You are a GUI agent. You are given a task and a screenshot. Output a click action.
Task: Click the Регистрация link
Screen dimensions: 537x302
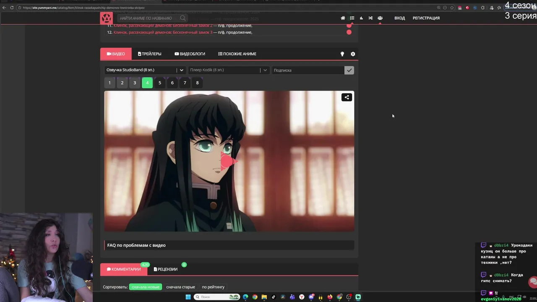pyautogui.click(x=426, y=18)
